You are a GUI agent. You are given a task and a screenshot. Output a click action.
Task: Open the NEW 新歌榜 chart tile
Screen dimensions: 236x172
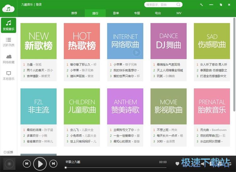pyautogui.click(x=38, y=41)
